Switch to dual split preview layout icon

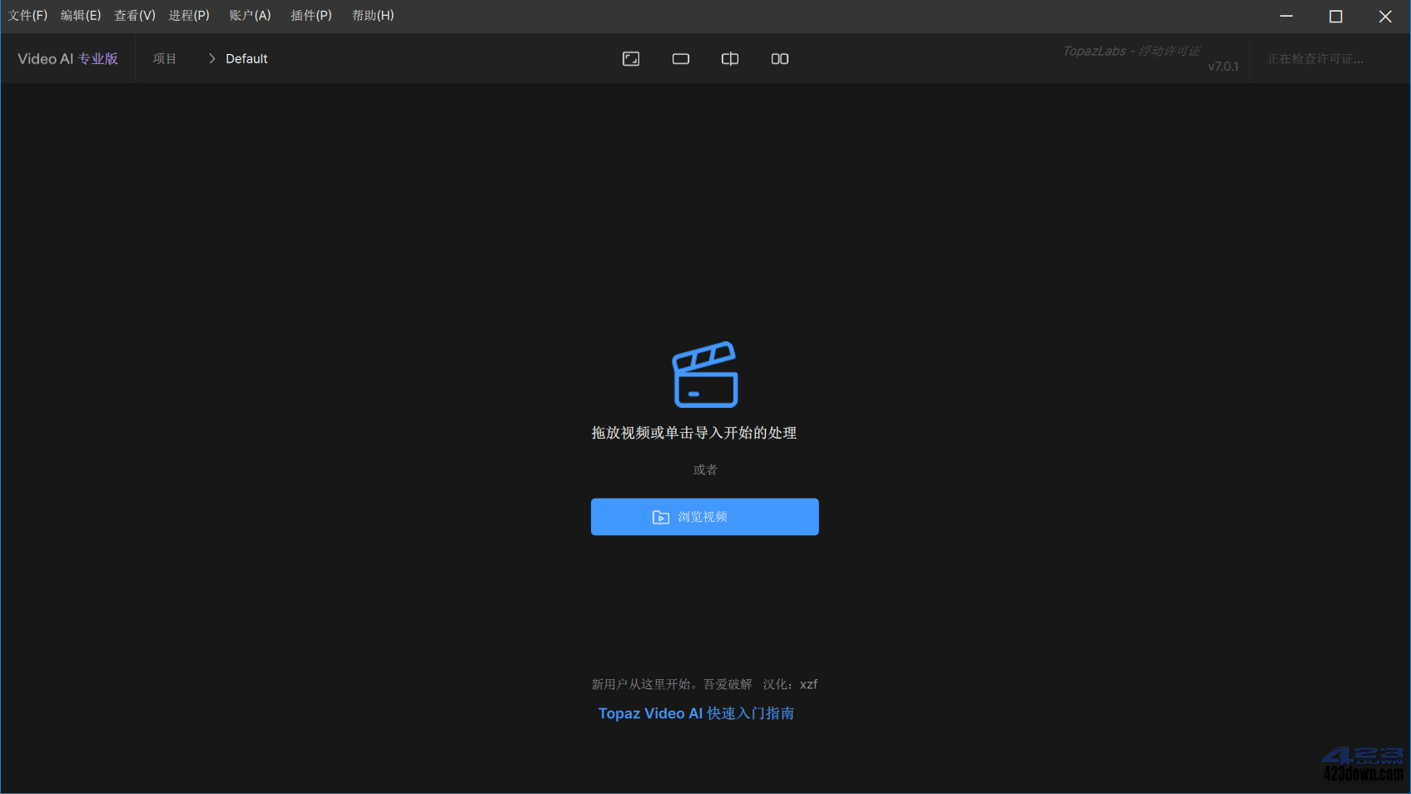[779, 58]
